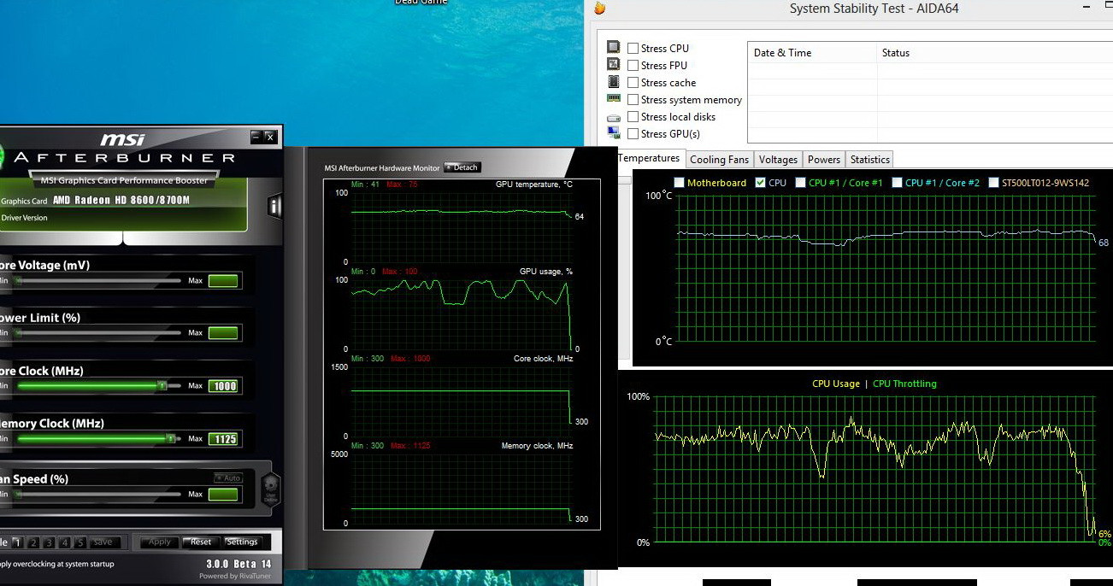Click the Power Limit value field
This screenshot has height=586, width=1113.
point(224,333)
